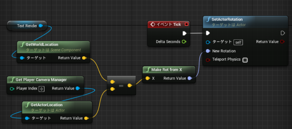Image resolution: width=292 pixels, height=129 pixels.
Task: Click the SetActorRotation function icon
Action: pos(208,19)
